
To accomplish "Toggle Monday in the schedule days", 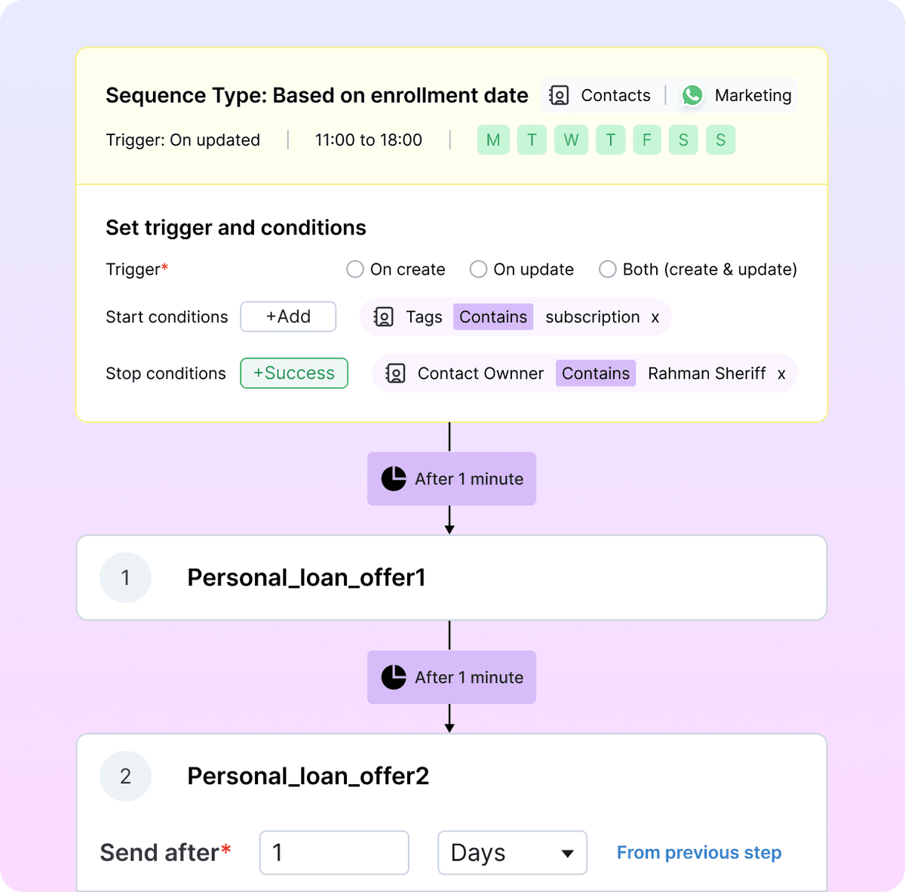I will pos(493,140).
